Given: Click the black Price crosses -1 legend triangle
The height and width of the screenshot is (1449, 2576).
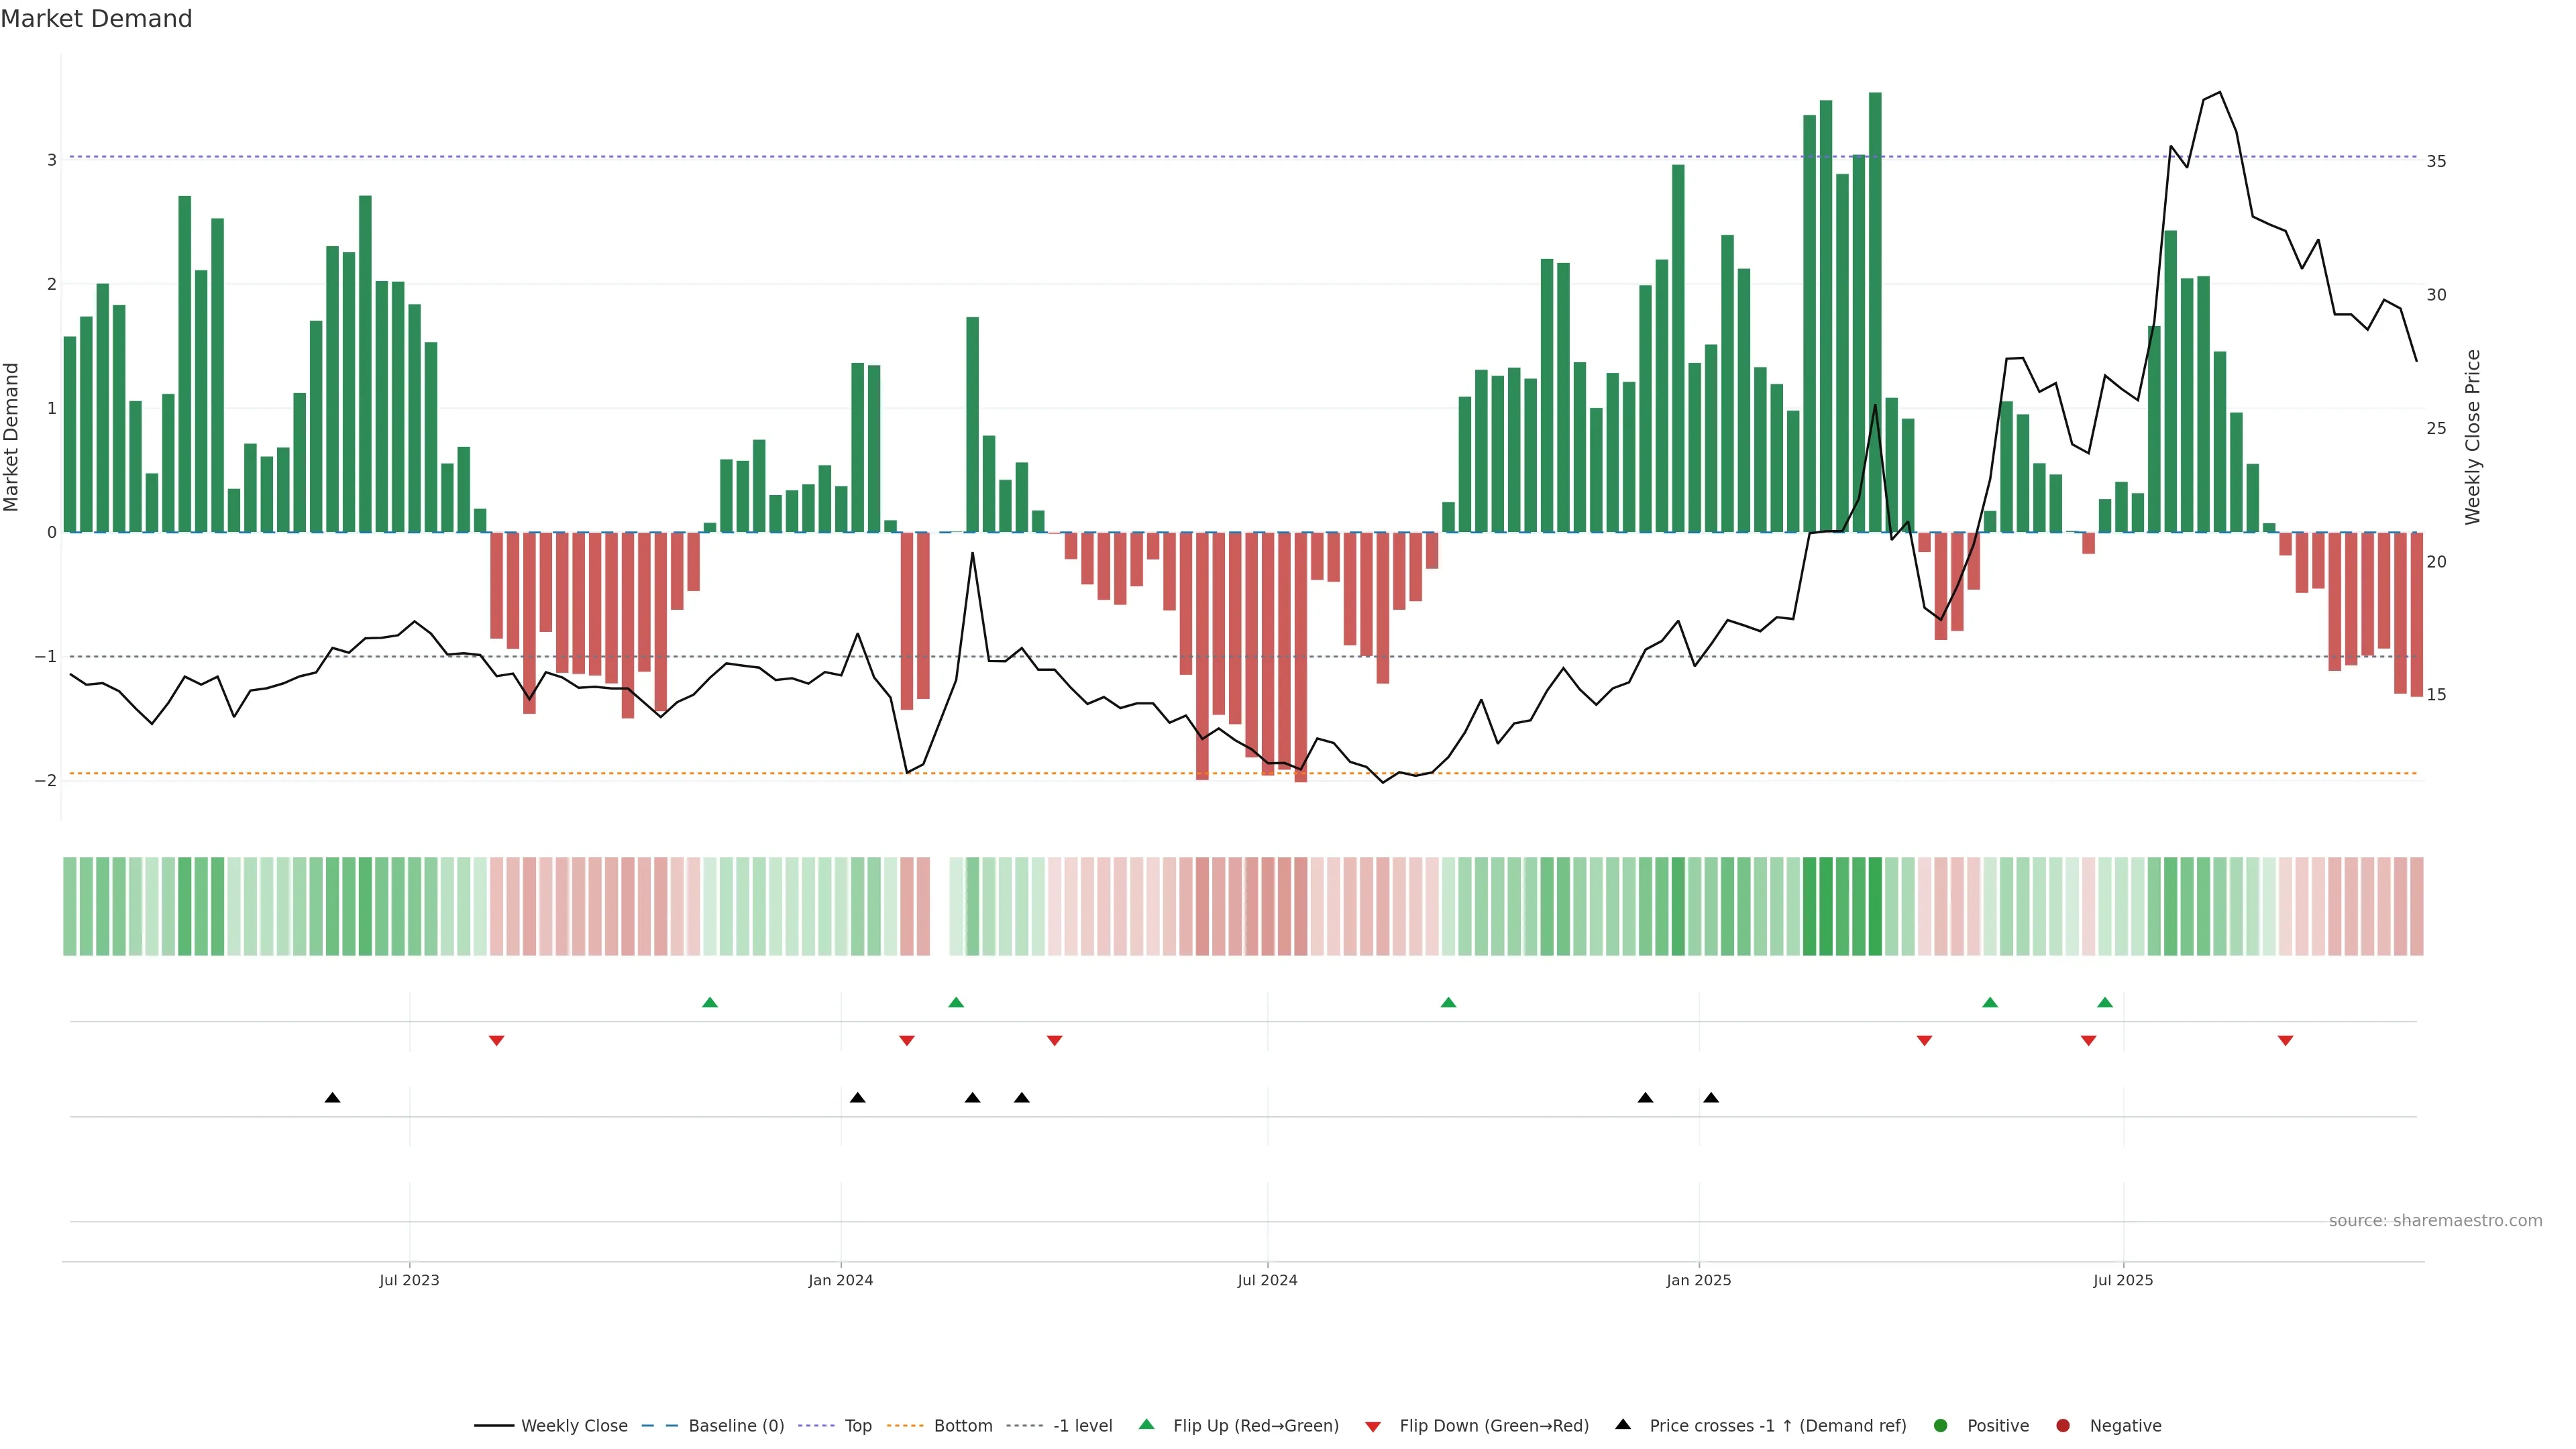Looking at the screenshot, I should [1623, 1425].
